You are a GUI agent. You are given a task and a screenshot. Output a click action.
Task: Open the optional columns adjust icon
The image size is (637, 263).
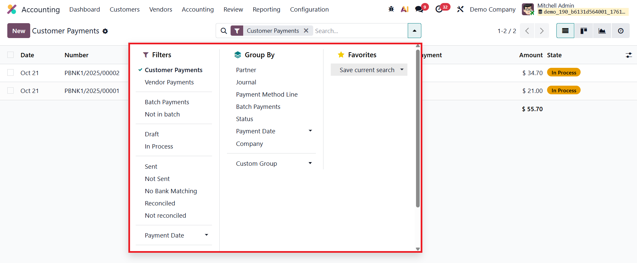[x=629, y=55]
